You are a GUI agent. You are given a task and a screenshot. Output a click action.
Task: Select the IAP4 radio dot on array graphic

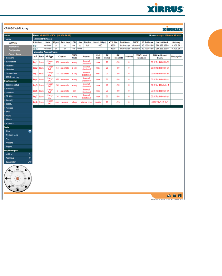pos(17,190)
